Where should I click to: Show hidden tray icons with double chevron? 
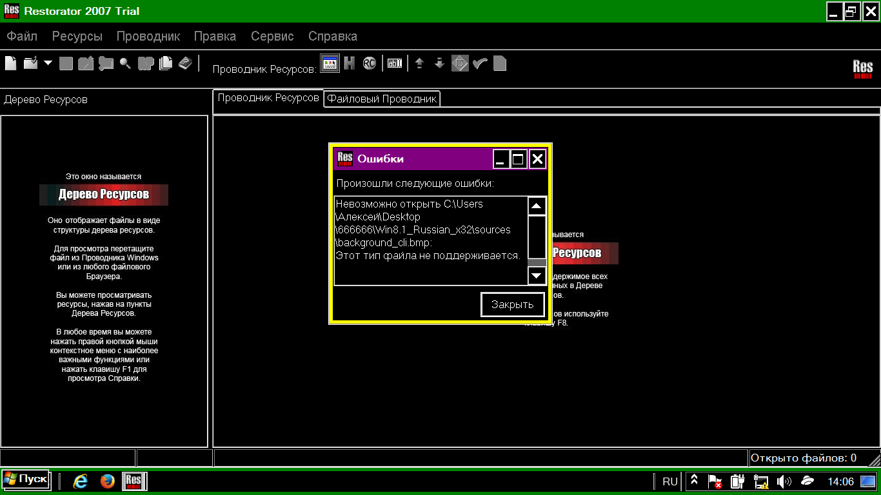tap(694, 481)
